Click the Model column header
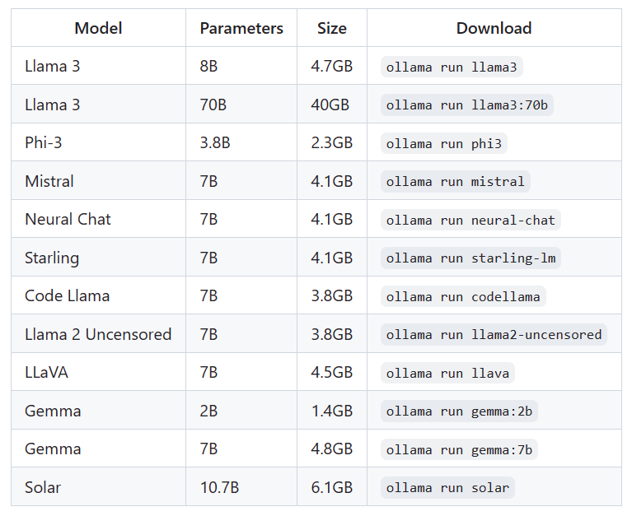This screenshot has width=632, height=516. (x=98, y=28)
